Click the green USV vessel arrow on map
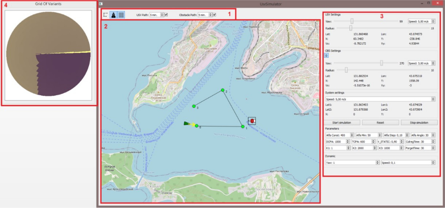The image size is (445, 208). [187, 124]
